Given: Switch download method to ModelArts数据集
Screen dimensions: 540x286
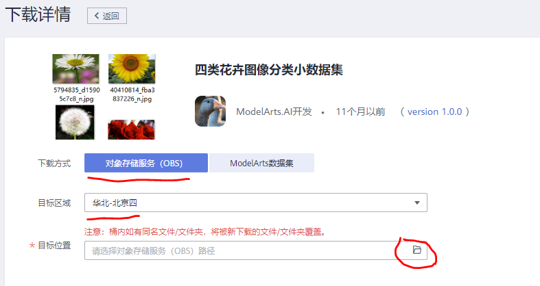Looking at the screenshot, I should [261, 163].
